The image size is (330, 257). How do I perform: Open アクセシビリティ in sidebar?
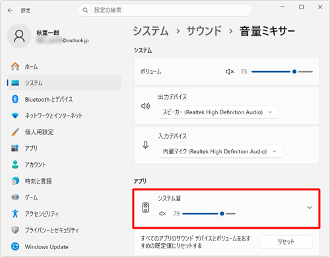click(64, 213)
